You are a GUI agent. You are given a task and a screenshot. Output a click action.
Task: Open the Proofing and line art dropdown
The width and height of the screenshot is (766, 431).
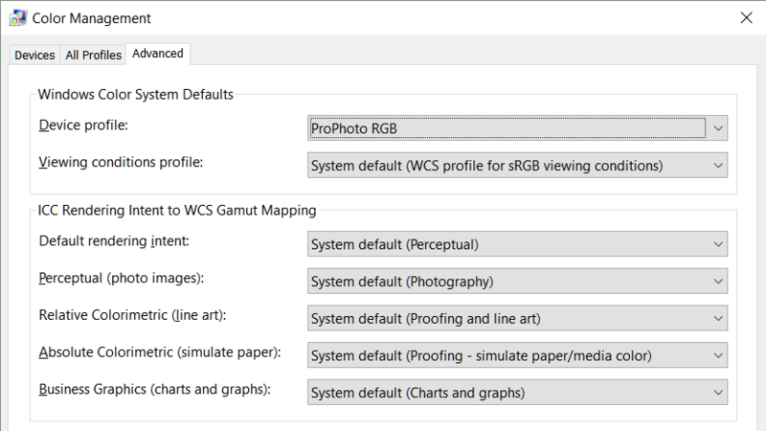517,318
